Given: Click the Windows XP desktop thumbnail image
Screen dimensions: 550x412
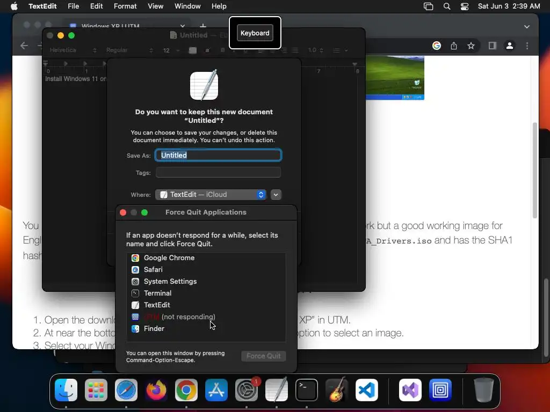Looking at the screenshot, I should pos(395,78).
